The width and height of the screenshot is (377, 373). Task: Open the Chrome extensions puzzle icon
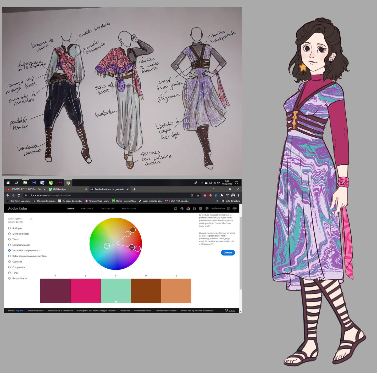coord(221,195)
